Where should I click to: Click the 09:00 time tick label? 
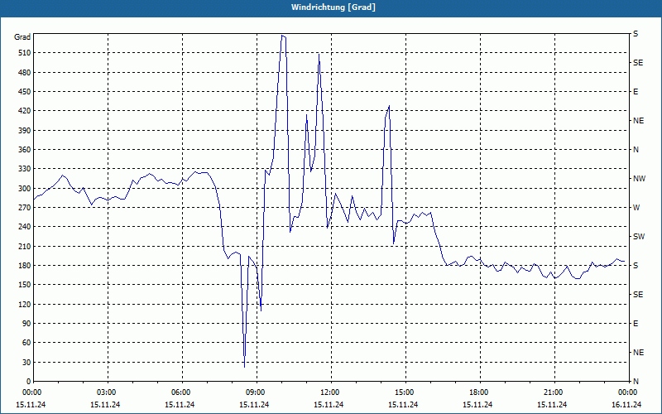pos(257,392)
